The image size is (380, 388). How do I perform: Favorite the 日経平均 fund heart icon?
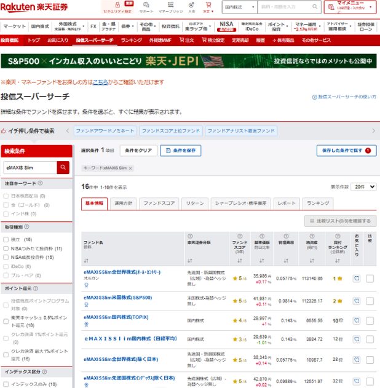[x=357, y=339]
